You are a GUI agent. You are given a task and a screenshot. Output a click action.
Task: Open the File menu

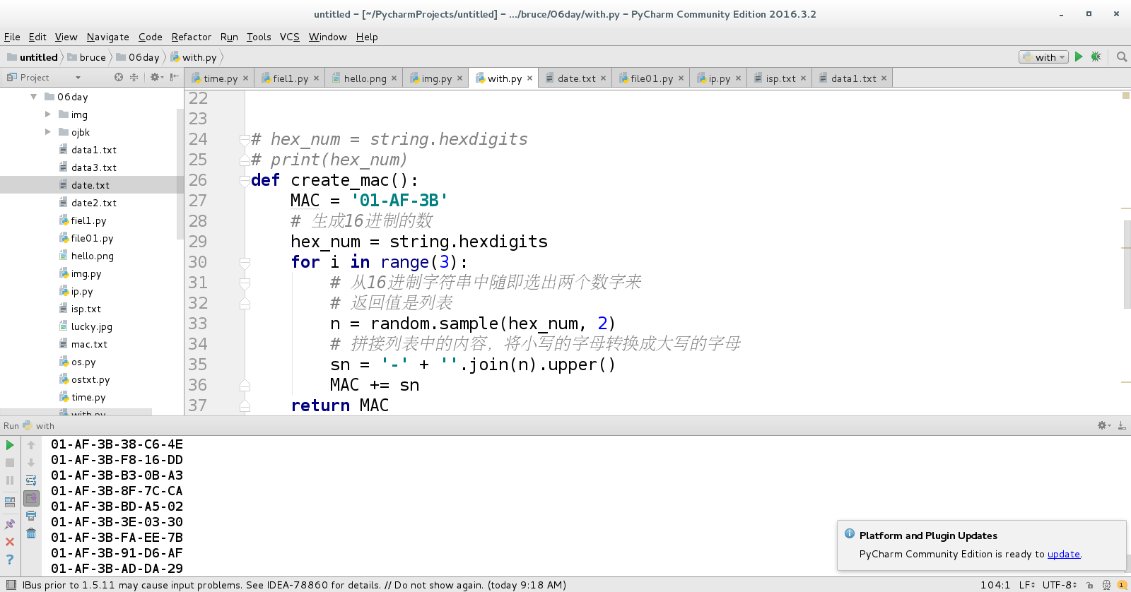12,37
